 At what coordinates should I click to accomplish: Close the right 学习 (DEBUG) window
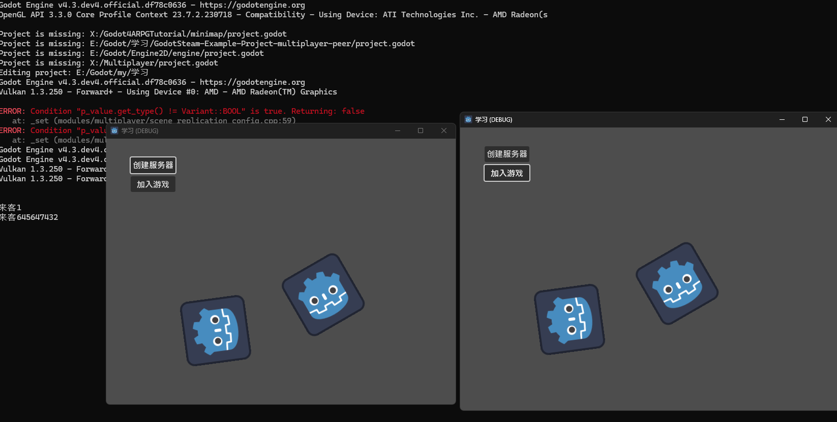point(828,119)
